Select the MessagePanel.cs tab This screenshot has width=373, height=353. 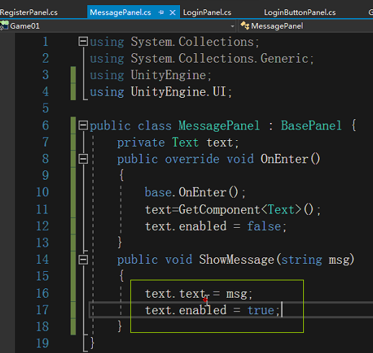tap(120, 12)
